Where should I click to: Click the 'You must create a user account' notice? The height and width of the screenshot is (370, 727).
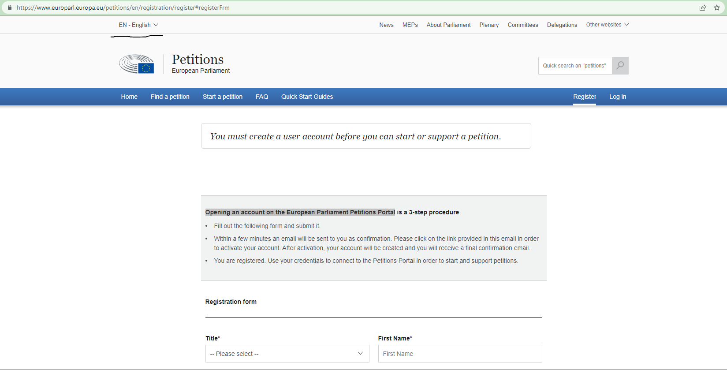coord(366,136)
